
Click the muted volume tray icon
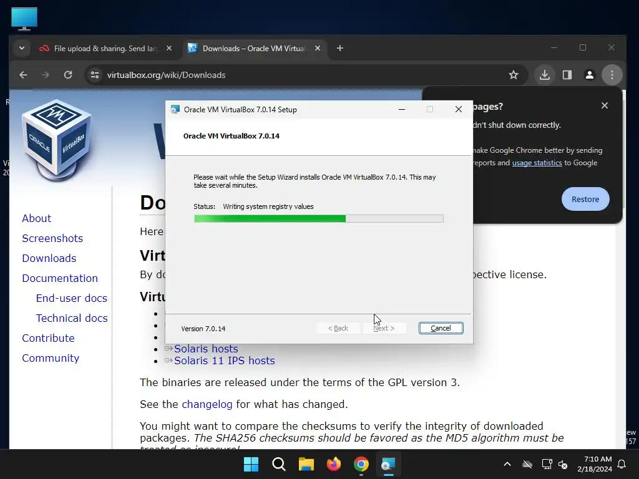click(x=563, y=464)
